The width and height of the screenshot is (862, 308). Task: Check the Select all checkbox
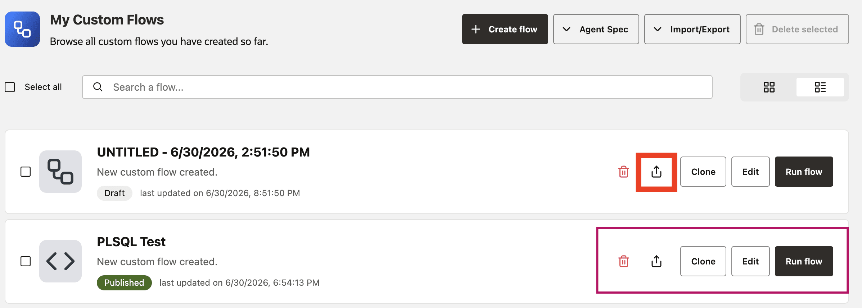(x=10, y=87)
